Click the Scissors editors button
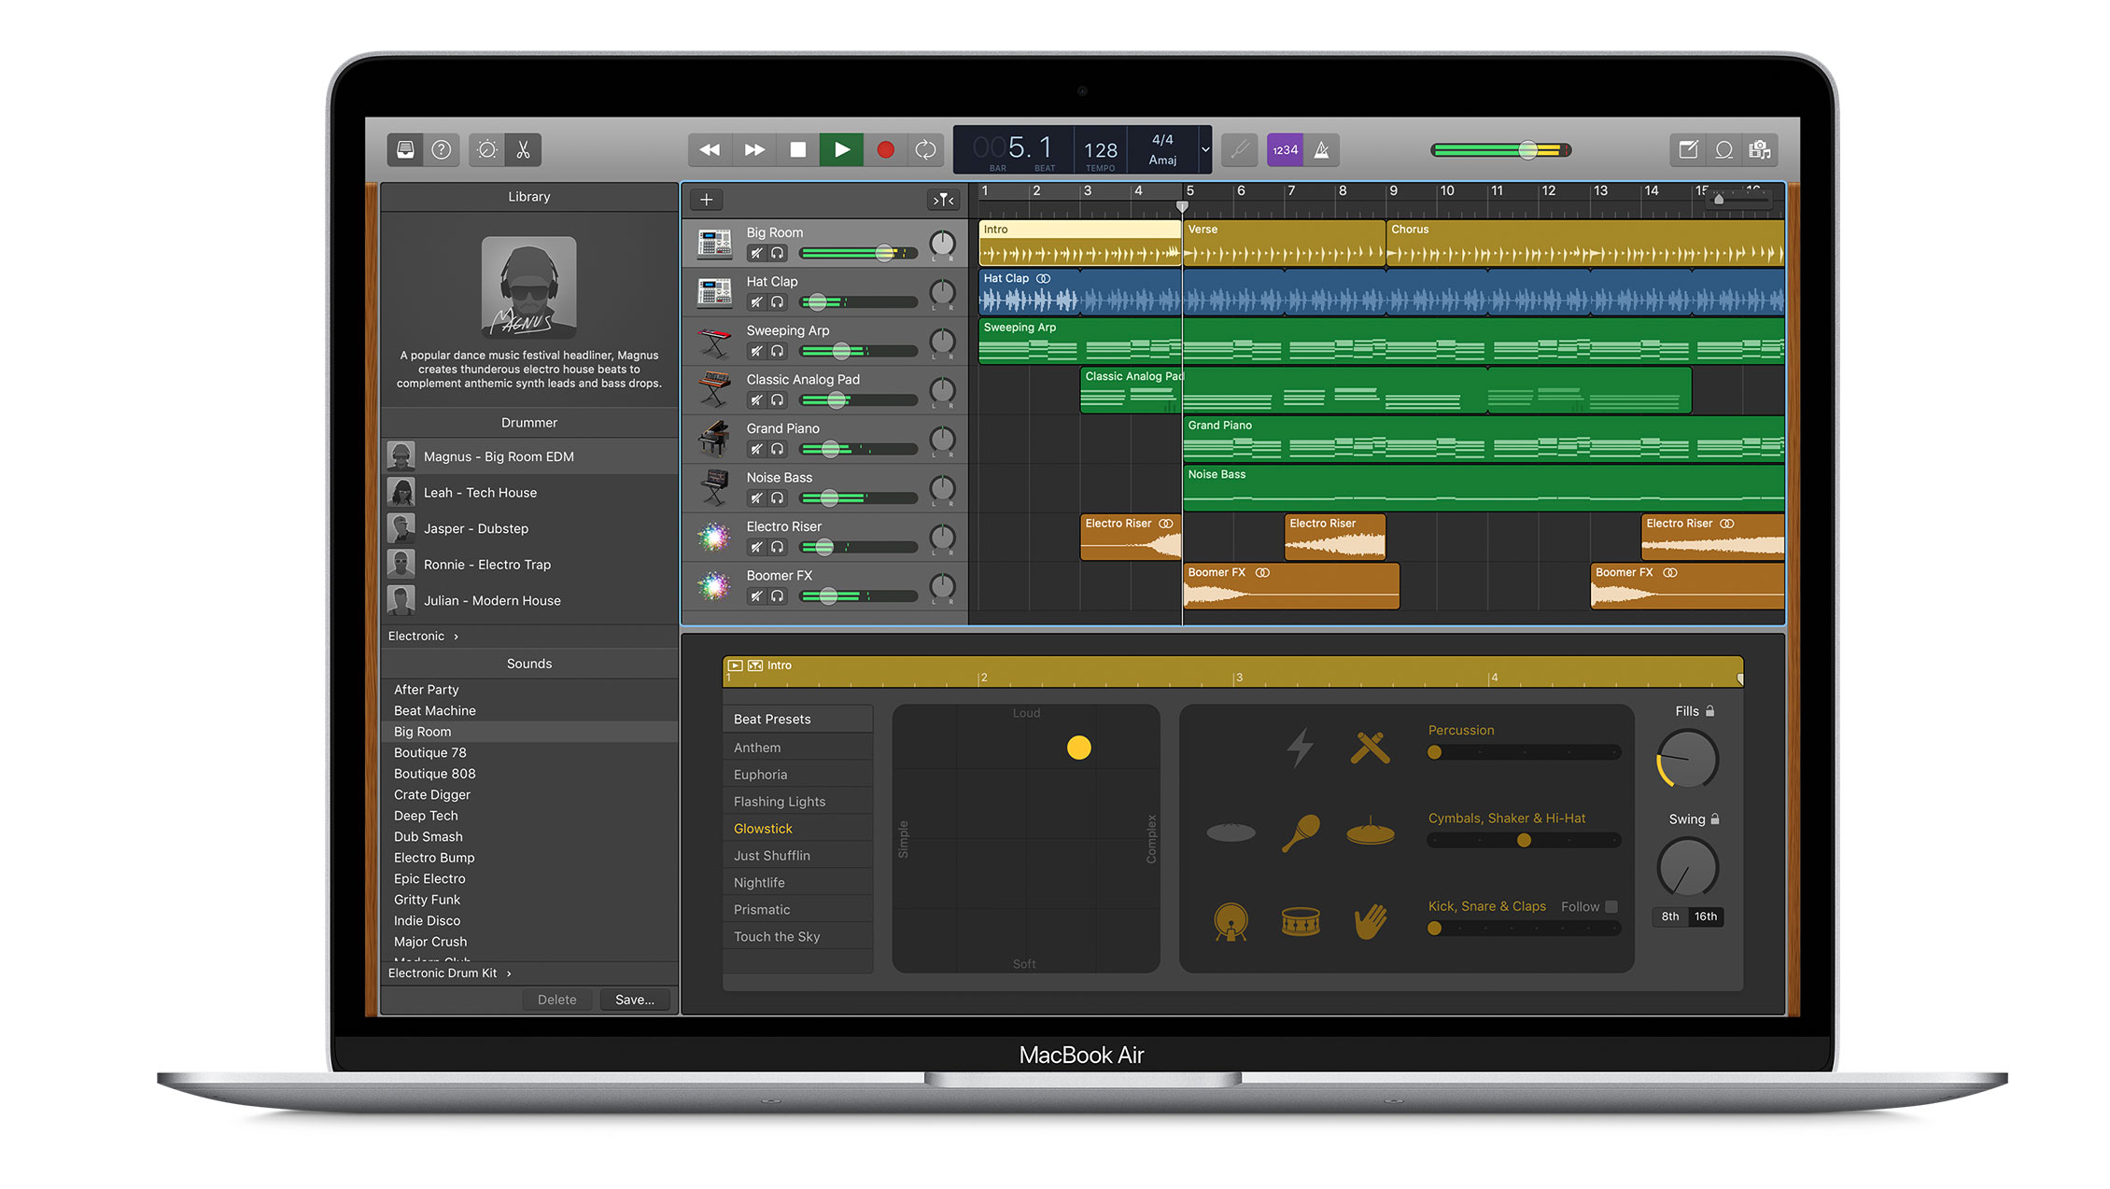The image size is (2110, 1189). coord(523,149)
